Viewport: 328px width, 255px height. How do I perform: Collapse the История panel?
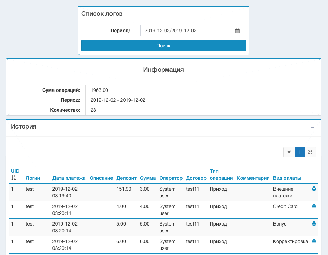pyautogui.click(x=312, y=127)
